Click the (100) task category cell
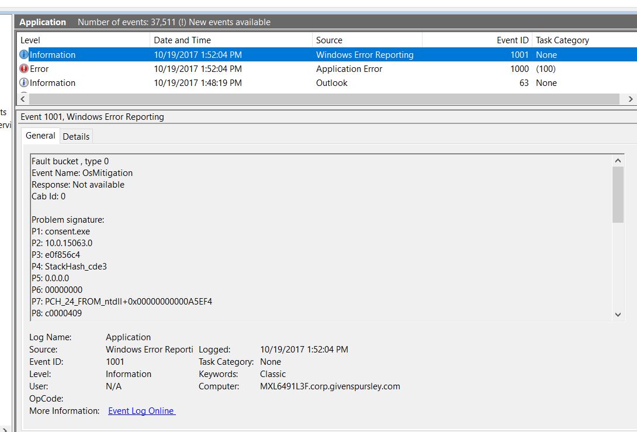 point(546,68)
